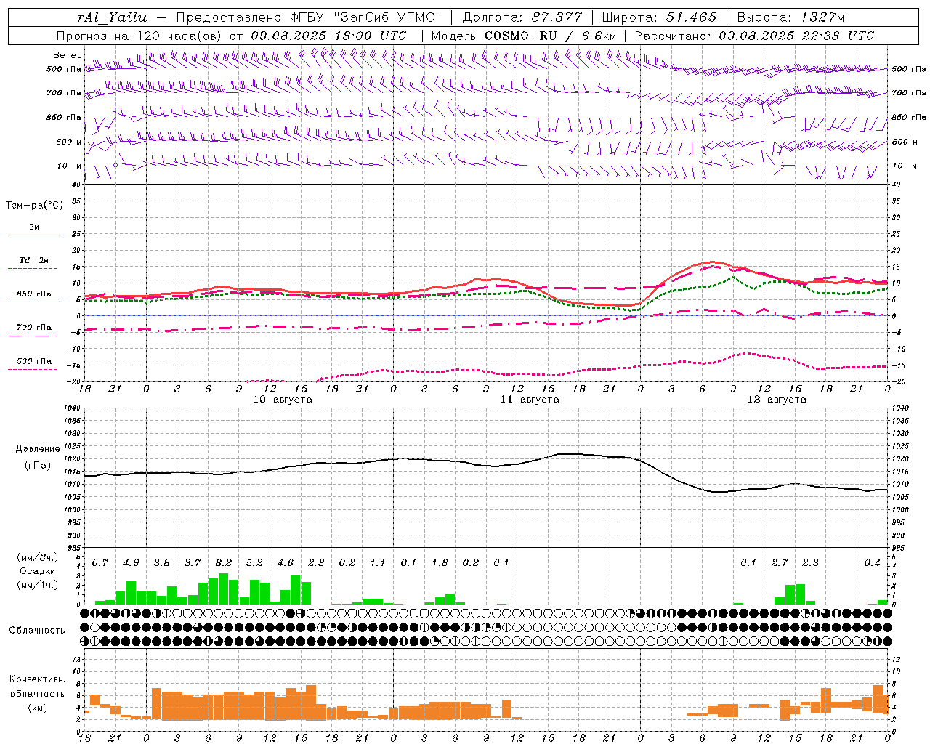Viewport: 930px width, 744px height.
Task: Click the 3-hour precipitation value 1.1
Action: click(378, 563)
